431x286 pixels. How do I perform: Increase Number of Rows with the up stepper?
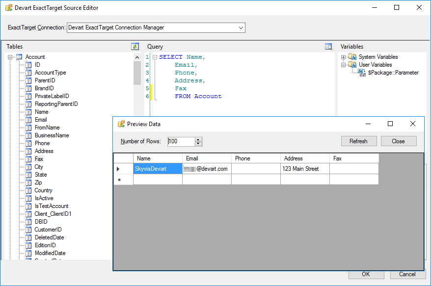tap(198, 139)
